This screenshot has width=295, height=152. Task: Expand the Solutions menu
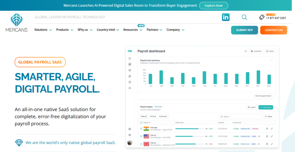(43, 30)
